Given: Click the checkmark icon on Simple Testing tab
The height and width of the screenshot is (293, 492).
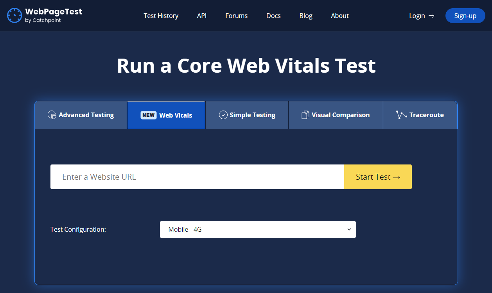Looking at the screenshot, I should click(x=223, y=115).
